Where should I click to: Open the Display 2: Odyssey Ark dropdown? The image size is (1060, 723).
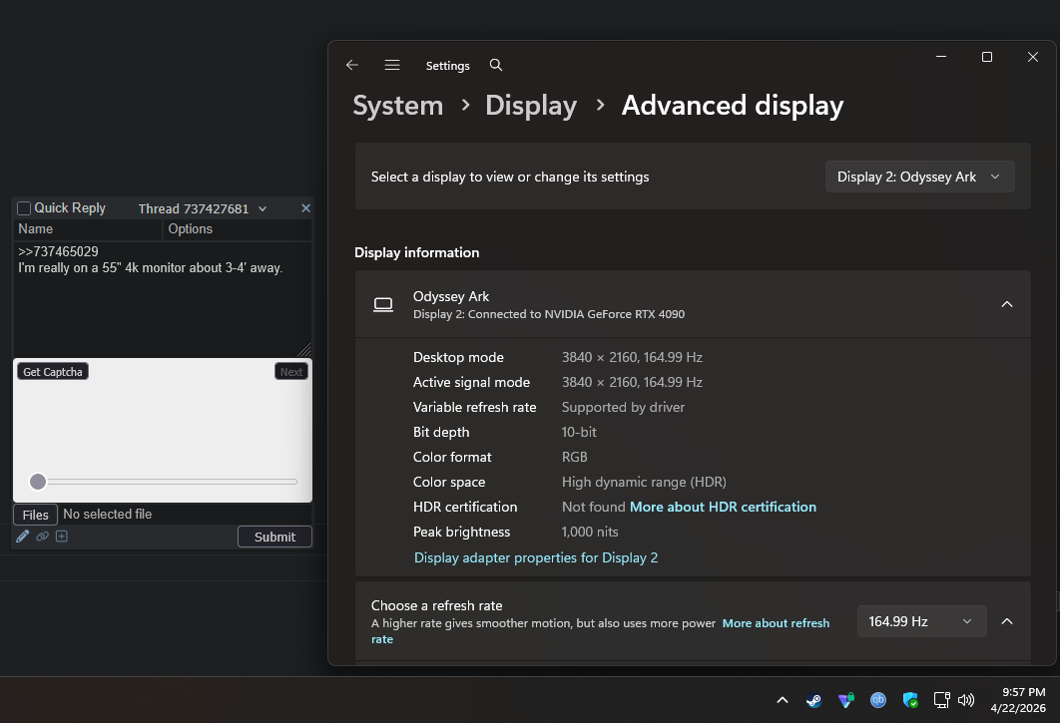coord(919,177)
